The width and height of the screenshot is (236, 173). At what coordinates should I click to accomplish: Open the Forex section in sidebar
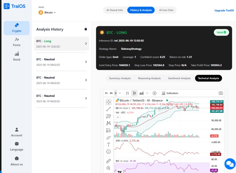[x=17, y=42]
